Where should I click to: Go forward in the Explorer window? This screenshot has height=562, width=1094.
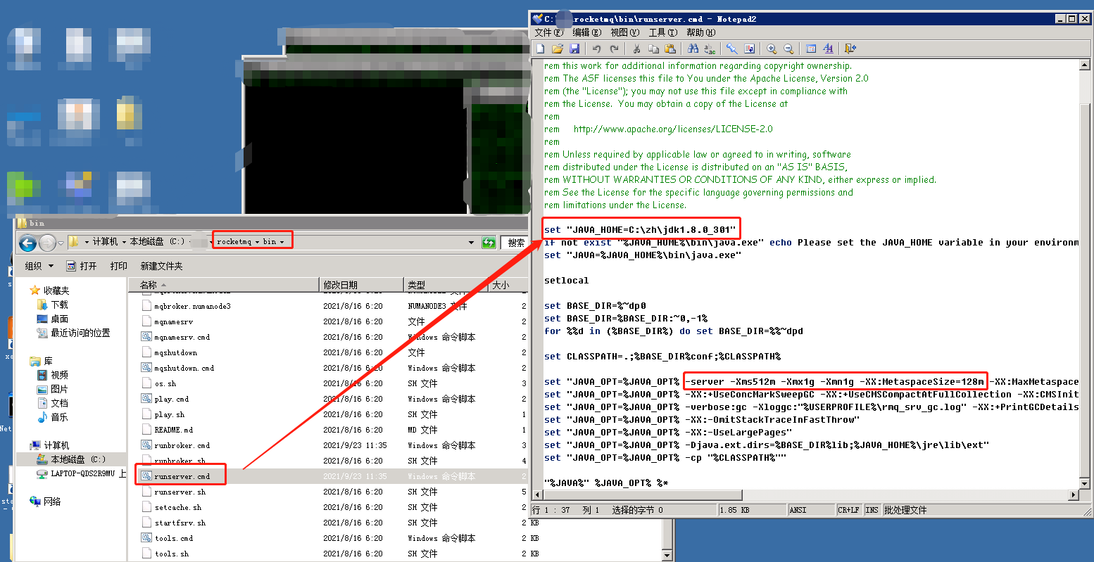coord(47,243)
